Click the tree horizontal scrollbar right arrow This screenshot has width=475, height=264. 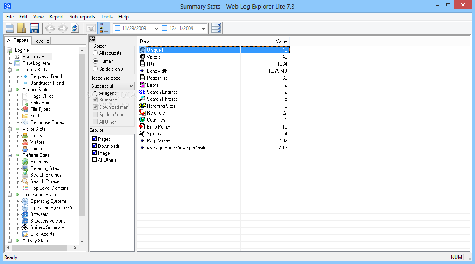tap(75, 248)
